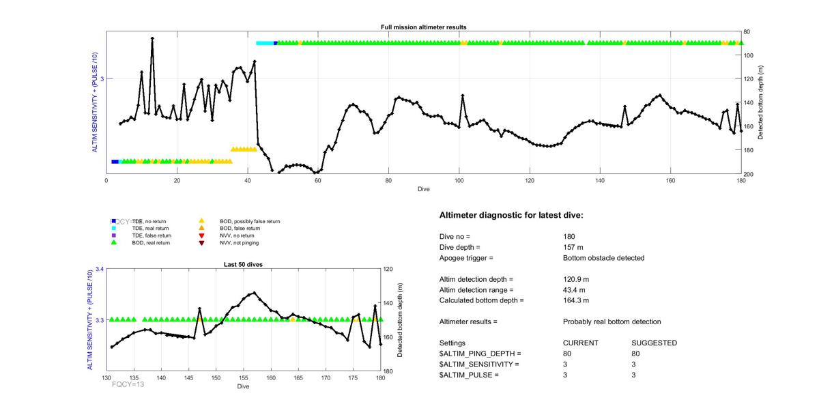Click the 'Detected bottom depth (m)' axis label of the last-50-dives chart
The image size is (819, 417).
(x=401, y=320)
